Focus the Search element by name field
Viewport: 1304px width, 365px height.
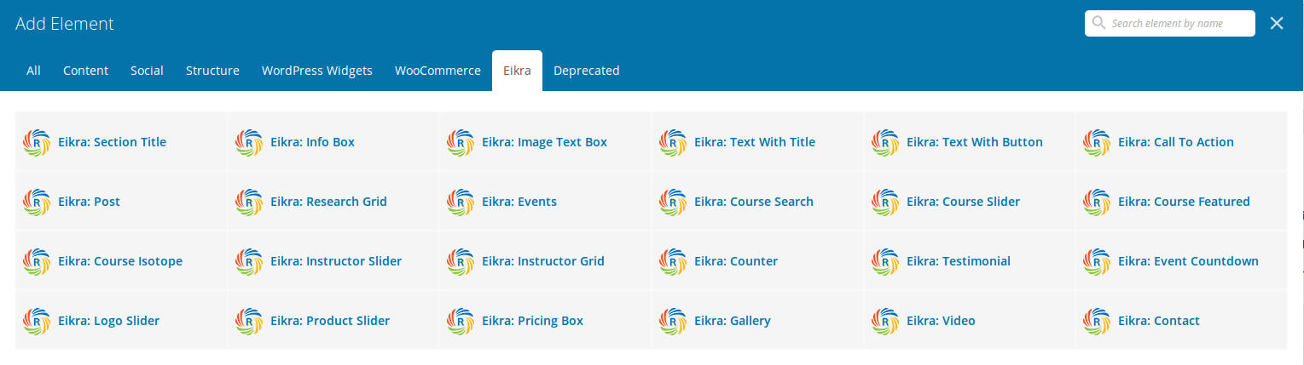coord(1170,23)
